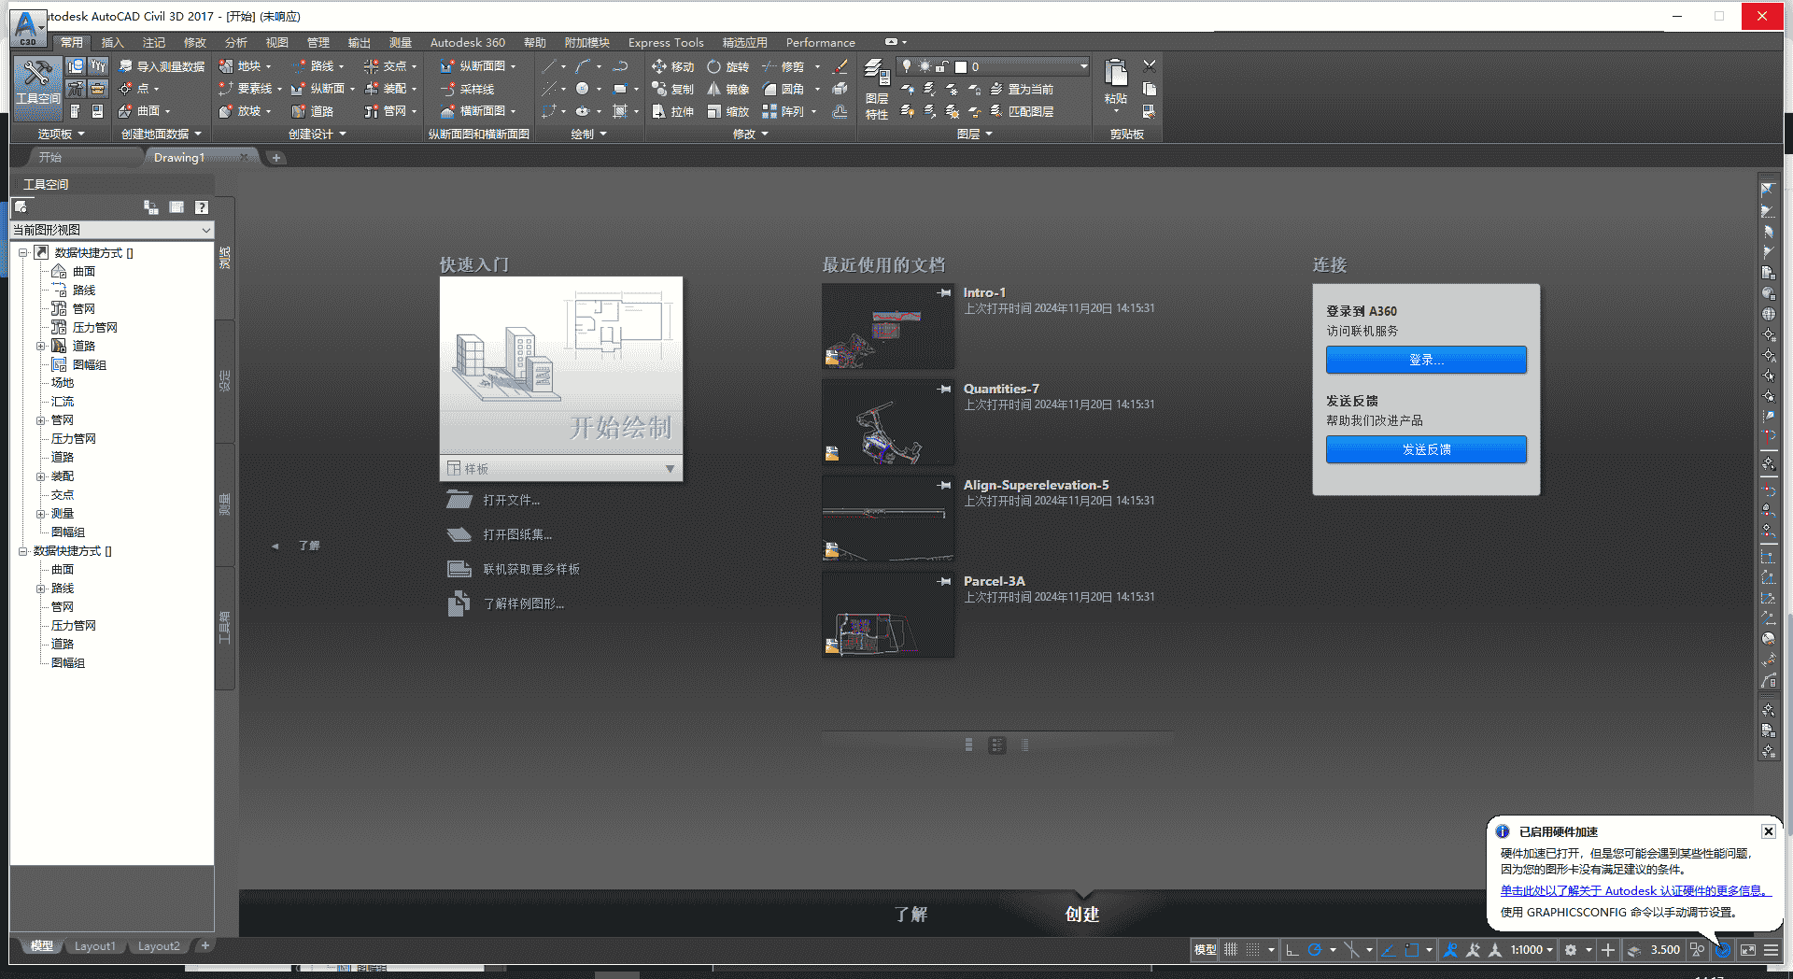1793x979 pixels.
Task: Toggle polar tracking in the status bar
Action: (1314, 950)
